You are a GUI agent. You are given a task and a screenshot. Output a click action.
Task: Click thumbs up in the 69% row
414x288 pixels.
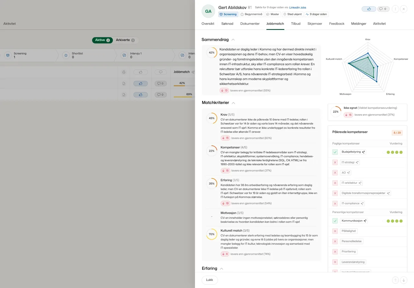point(140,95)
